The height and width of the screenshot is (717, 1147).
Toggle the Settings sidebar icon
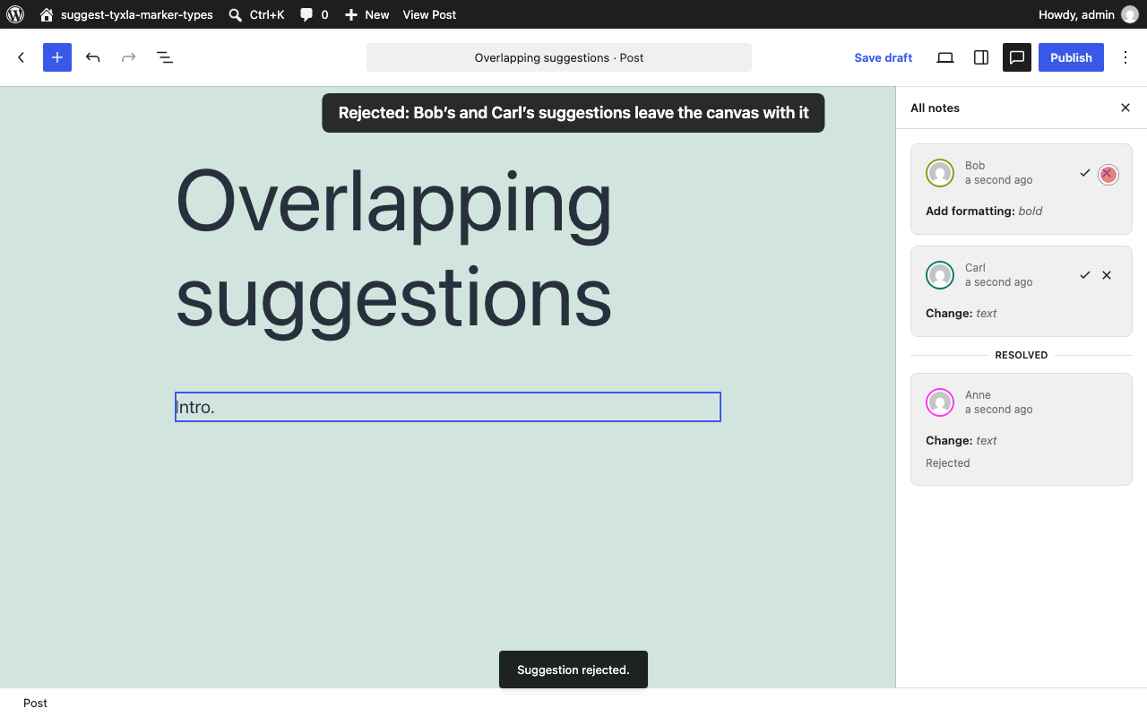click(981, 57)
